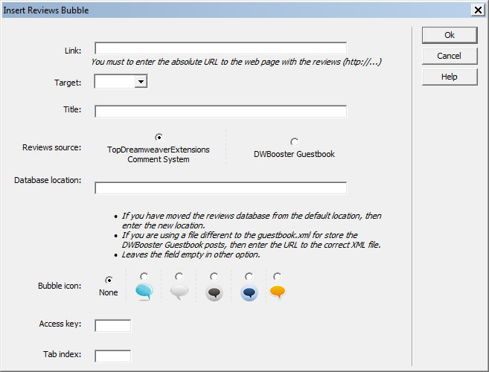Viewport: 489px width, 372px height.
Task: Click the orange speech bubble icon
Action: 278,292
